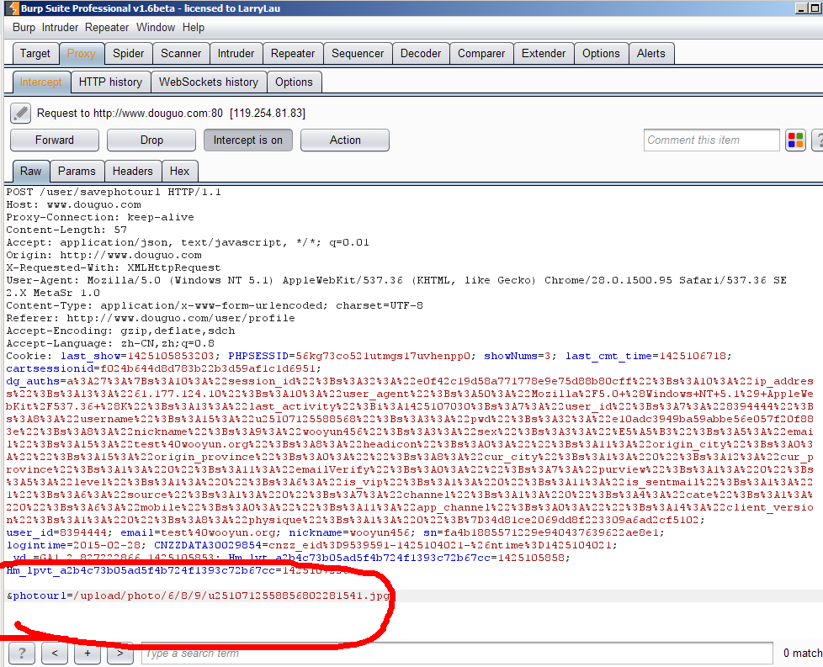Image resolution: width=823 pixels, height=667 pixels.
Task: Open the Intruder menu in menu bar
Action: coord(60,27)
